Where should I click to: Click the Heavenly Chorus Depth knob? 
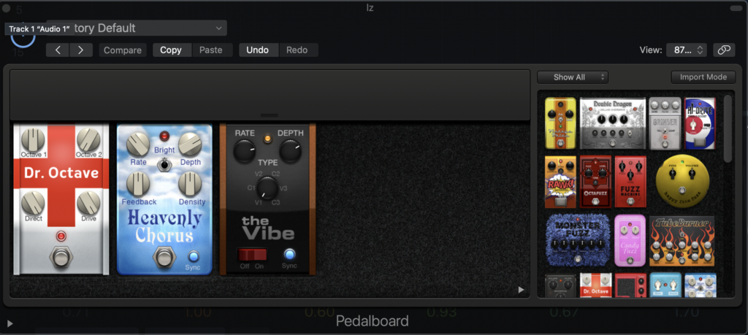point(190,145)
